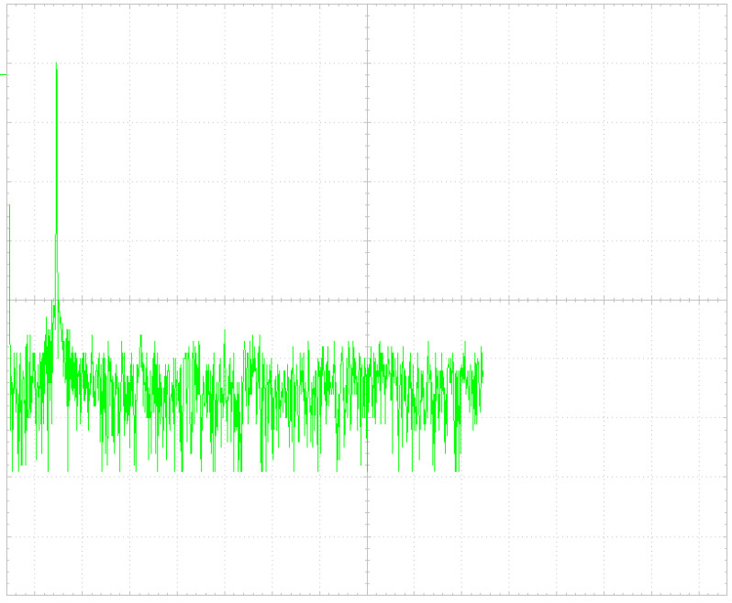The height and width of the screenshot is (603, 732).
Task: Click the top-left corner of the plot grid
Action: coord(7,5)
